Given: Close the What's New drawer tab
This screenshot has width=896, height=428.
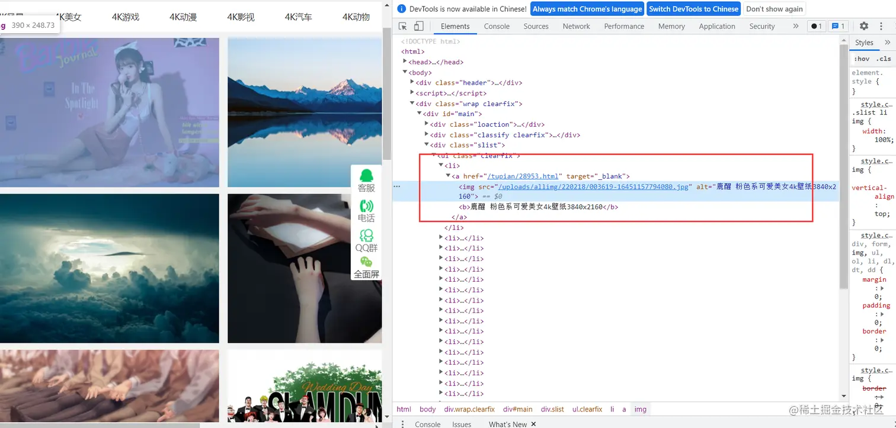Looking at the screenshot, I should (533, 424).
